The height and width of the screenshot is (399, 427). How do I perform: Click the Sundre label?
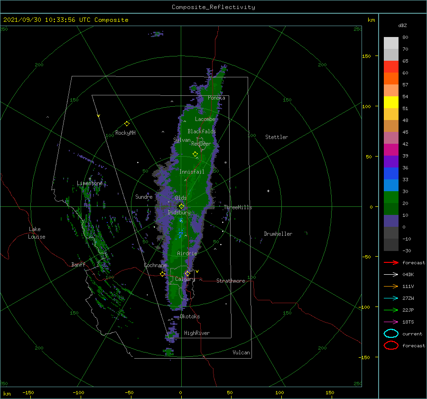[x=144, y=197]
